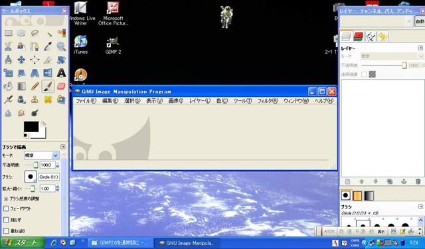
Task: Select the Color Picker eyedropper tool
Action: click(x=48, y=46)
